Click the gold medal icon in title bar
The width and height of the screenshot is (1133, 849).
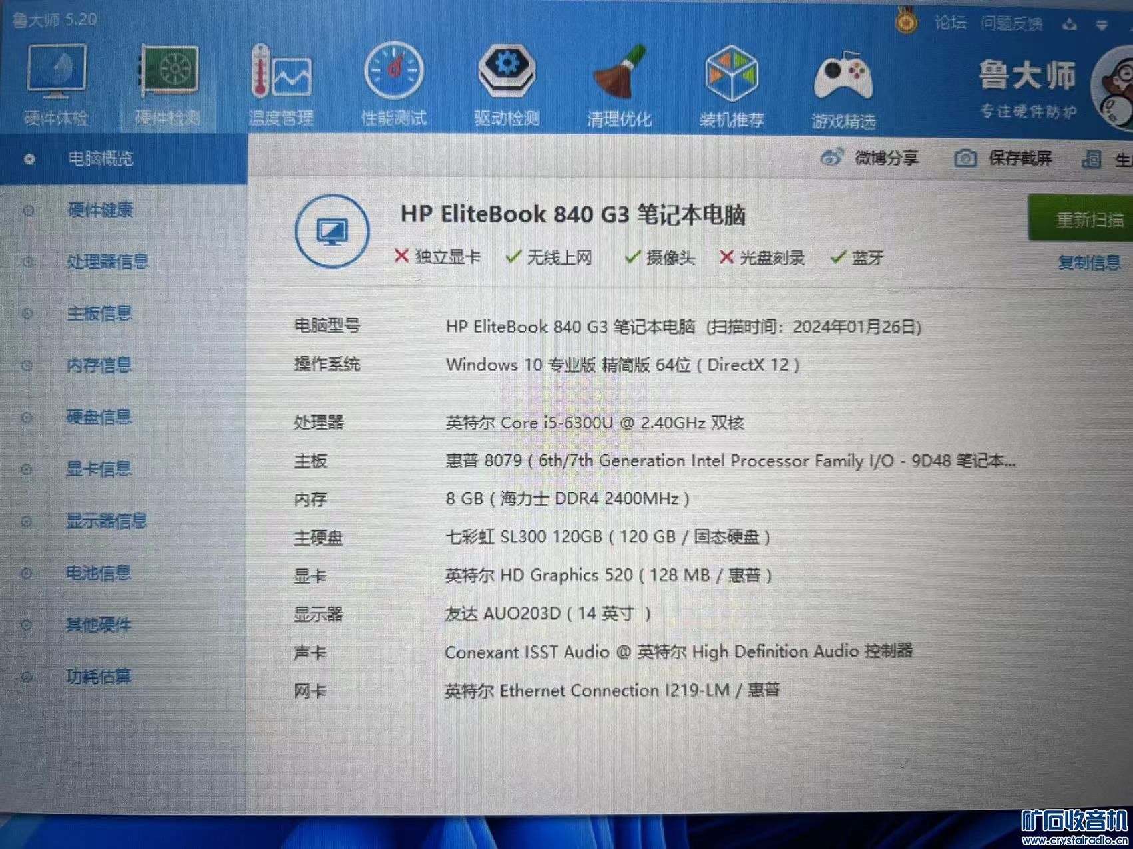pos(905,22)
